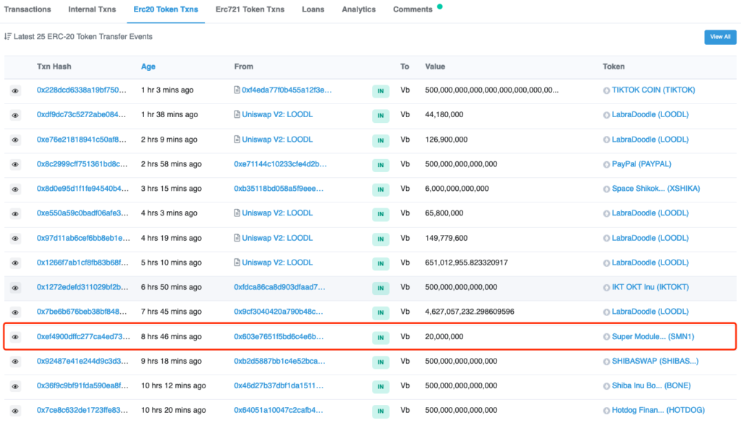Open the Super Module... (SMN1) token link
741x423 pixels.
[x=653, y=337]
